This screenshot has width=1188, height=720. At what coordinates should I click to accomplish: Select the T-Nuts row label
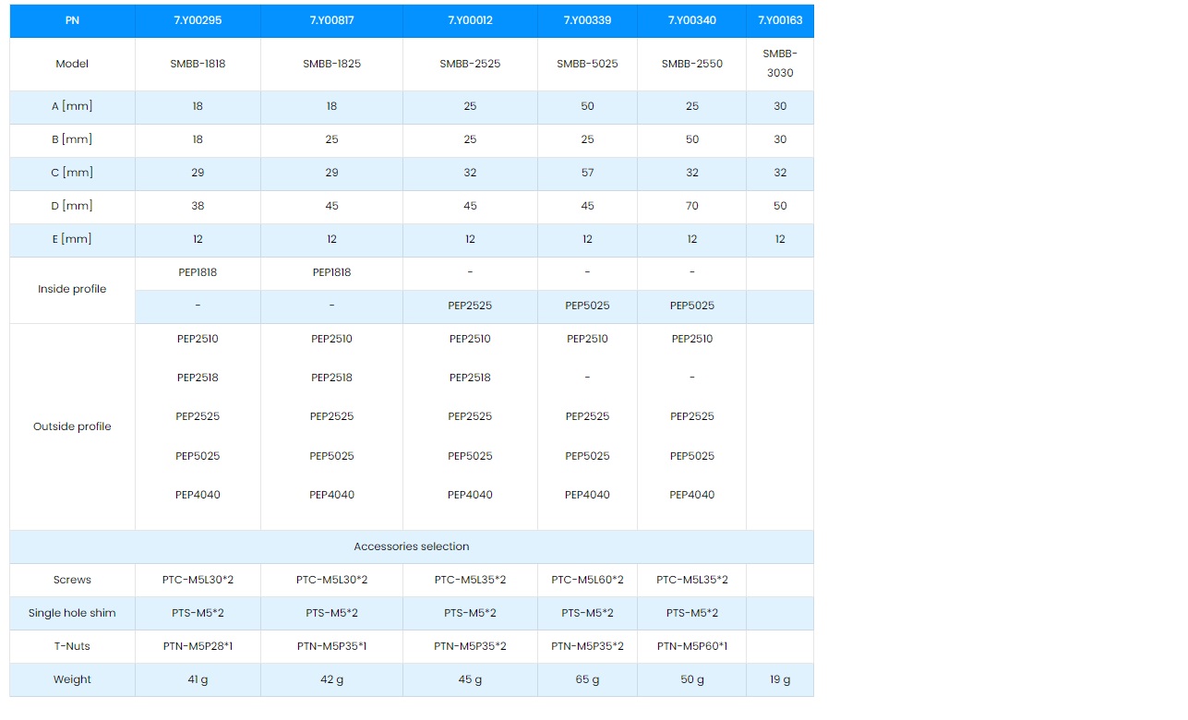click(72, 646)
